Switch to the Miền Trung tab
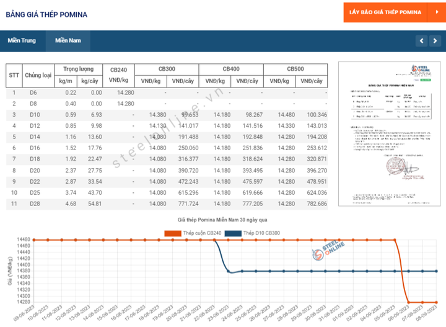This screenshot has width=446, height=327. 22,41
